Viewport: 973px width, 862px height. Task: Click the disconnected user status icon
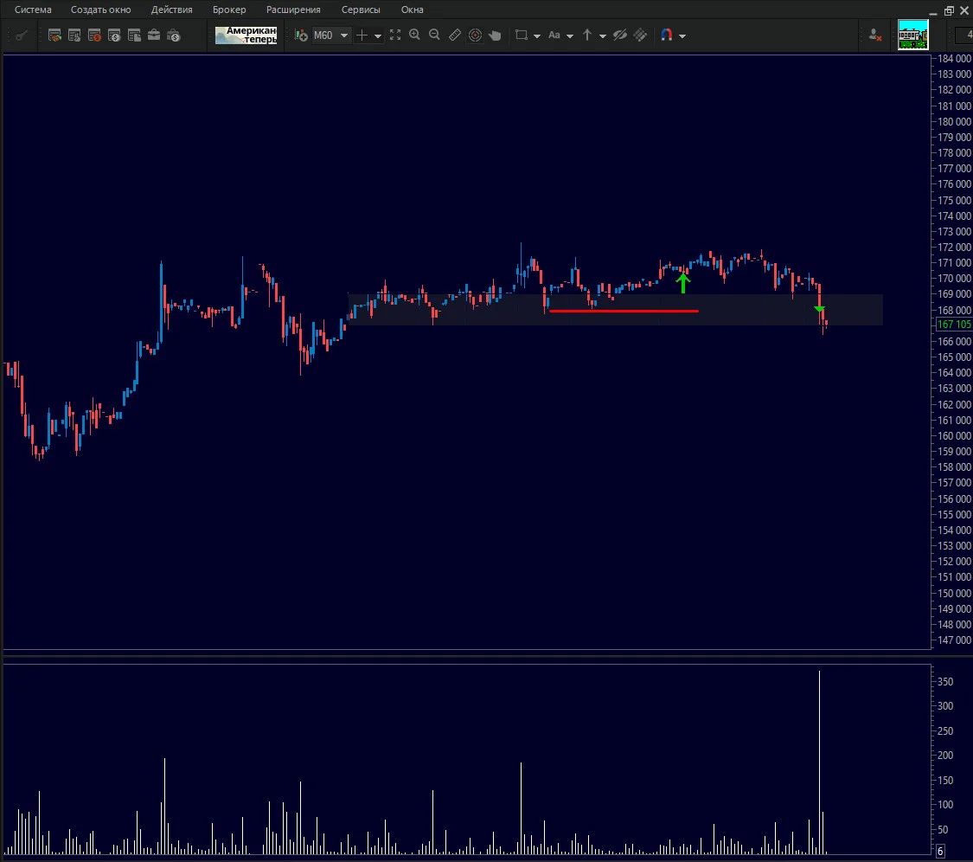(x=875, y=35)
